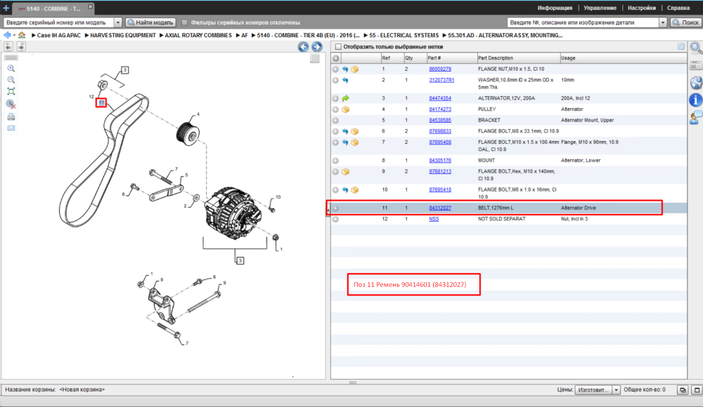Screen dimensions: 703x407
Task: Go to previous diagram with left arrow
Action: pyautogui.click(x=303, y=46)
